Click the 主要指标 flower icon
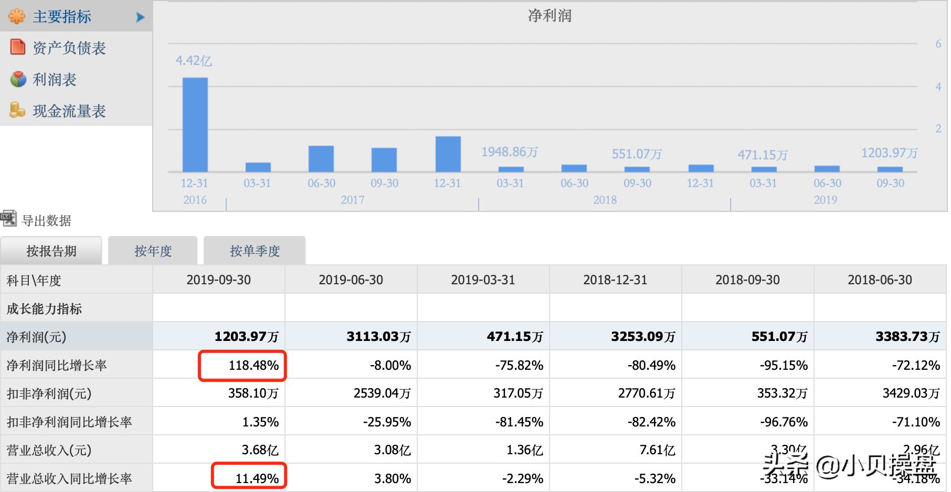Image resolution: width=951 pixels, height=492 pixels. point(17,16)
